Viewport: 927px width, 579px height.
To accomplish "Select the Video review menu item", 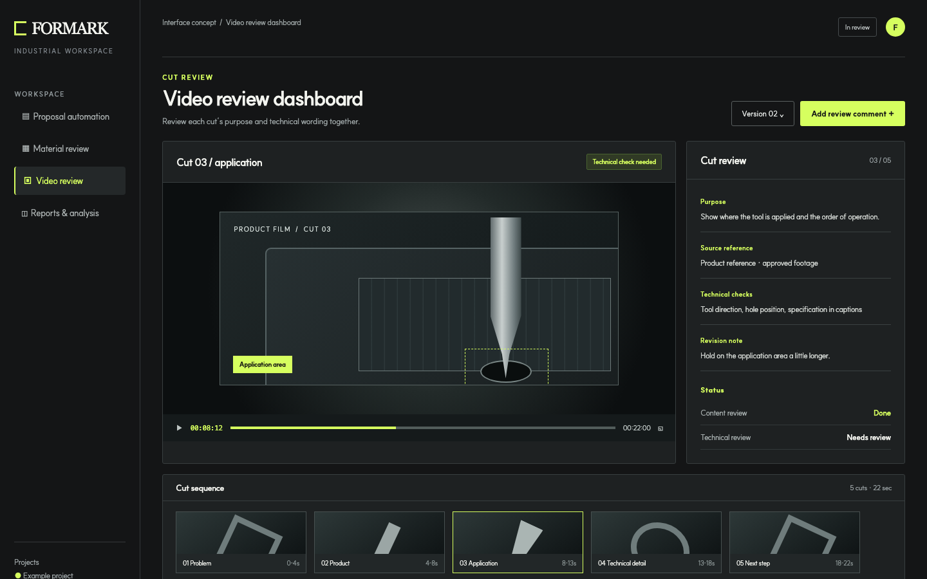I will [x=70, y=181].
